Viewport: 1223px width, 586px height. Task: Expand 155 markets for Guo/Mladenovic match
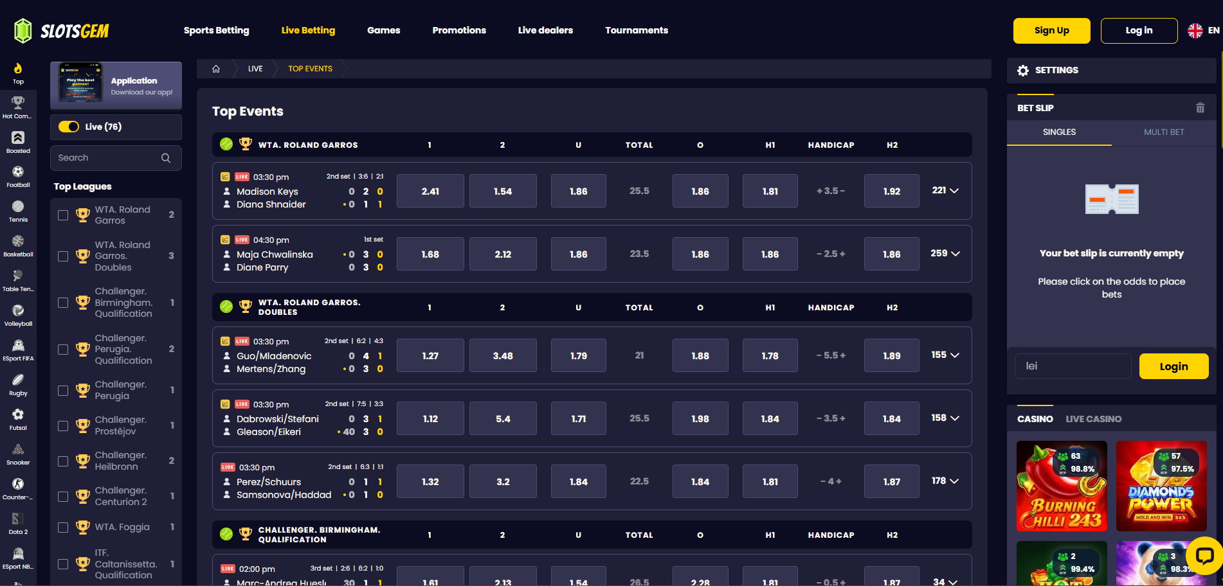click(945, 355)
